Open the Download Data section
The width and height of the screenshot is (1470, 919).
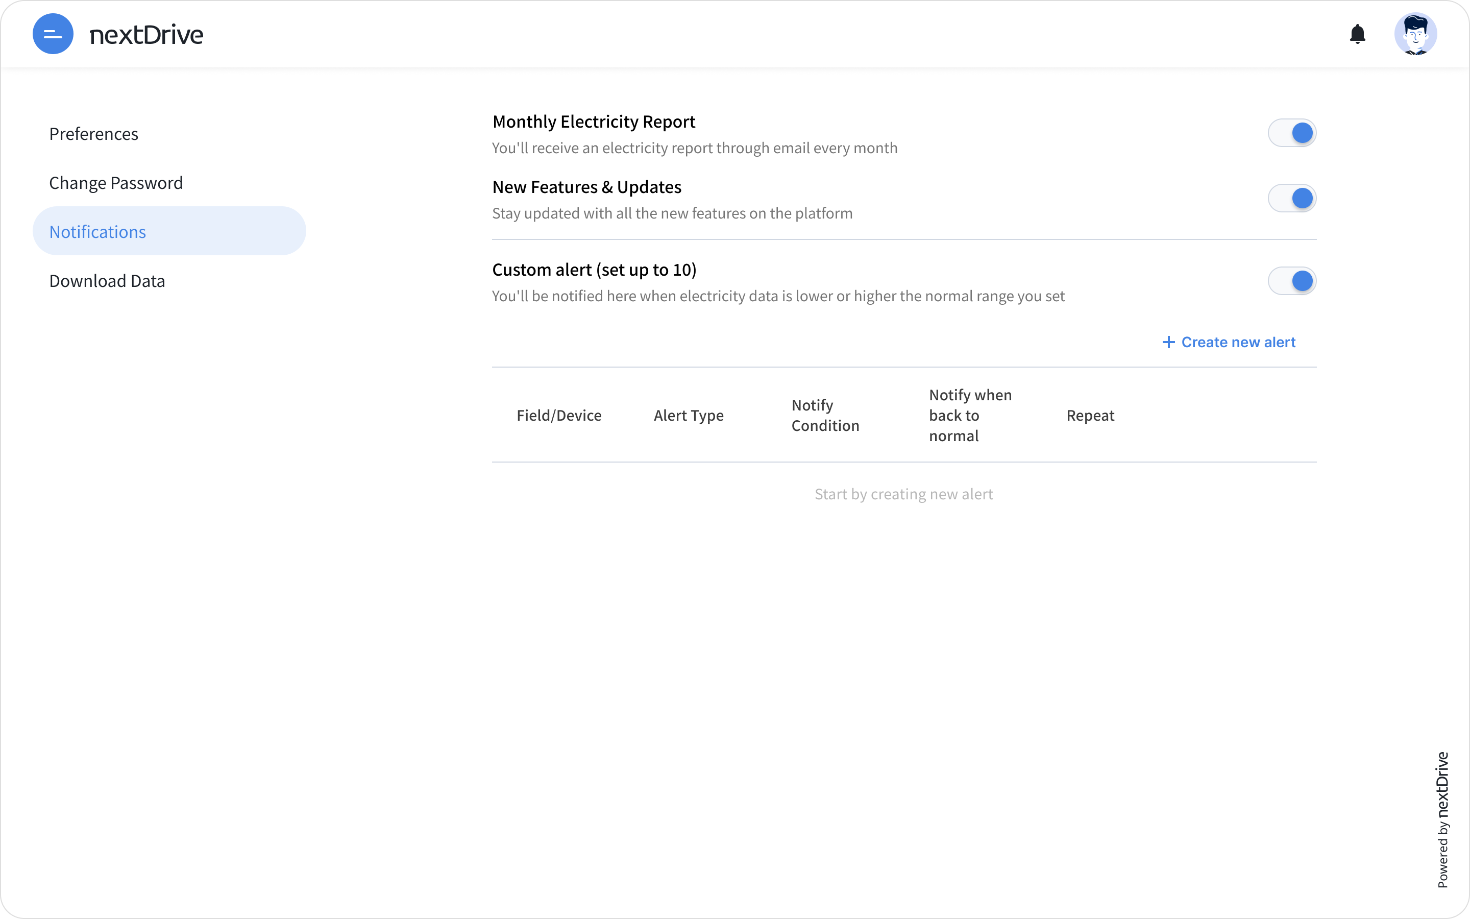coord(107,281)
